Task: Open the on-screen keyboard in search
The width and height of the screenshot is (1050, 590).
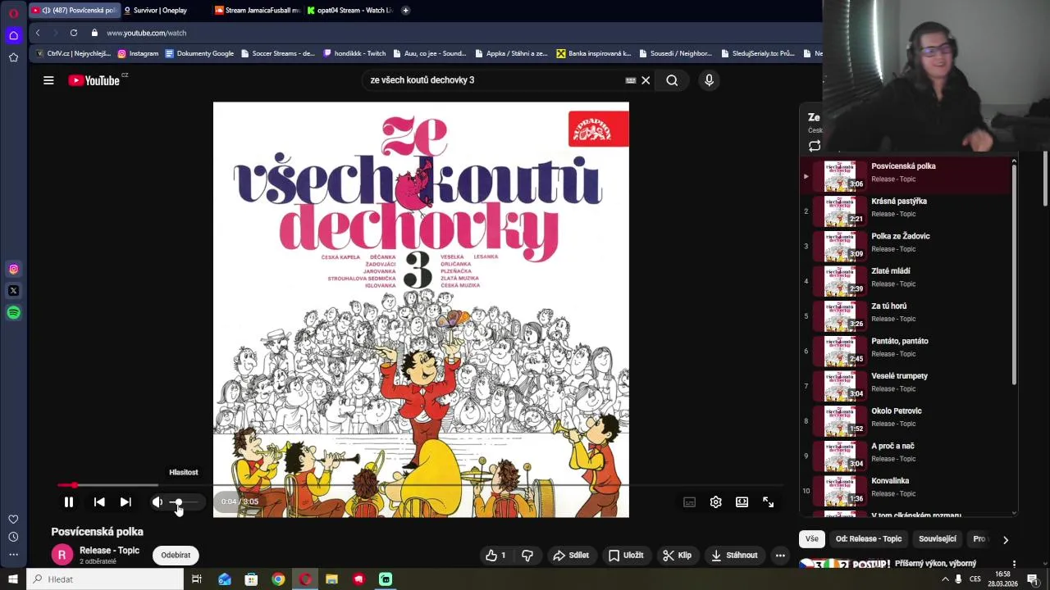Action: click(x=631, y=80)
